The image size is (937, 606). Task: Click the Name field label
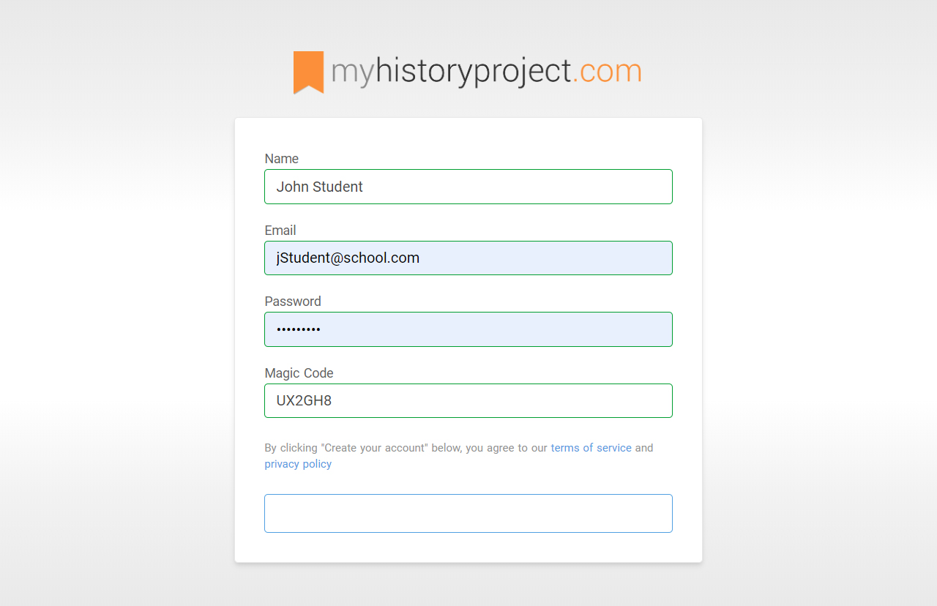282,159
